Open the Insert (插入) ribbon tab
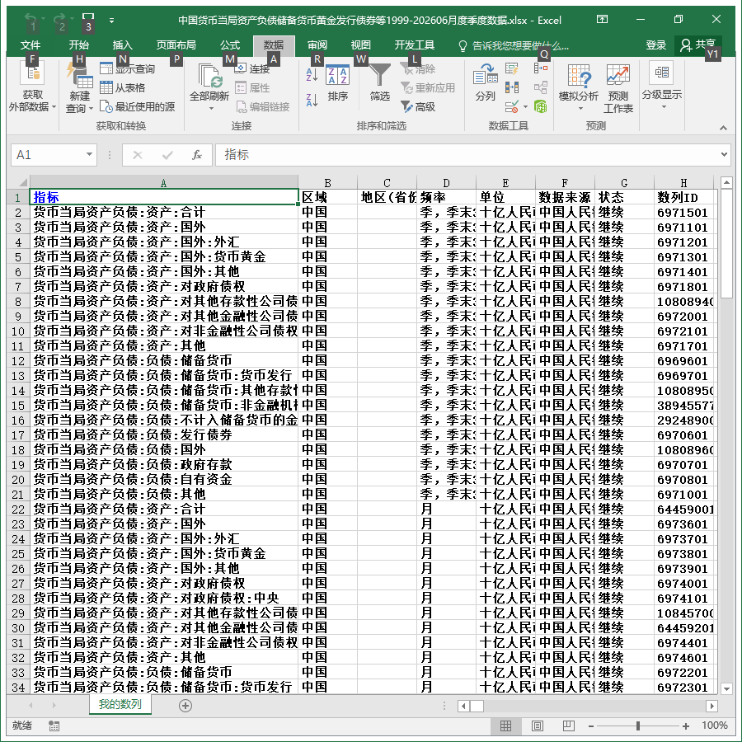 pos(123,45)
